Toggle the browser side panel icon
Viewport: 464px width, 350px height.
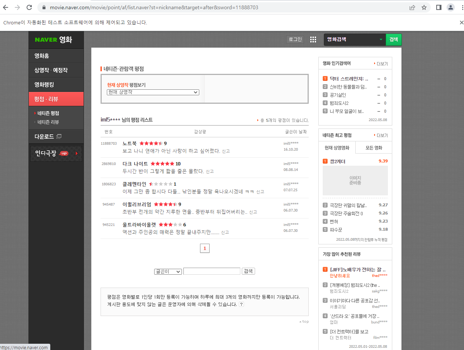click(439, 7)
